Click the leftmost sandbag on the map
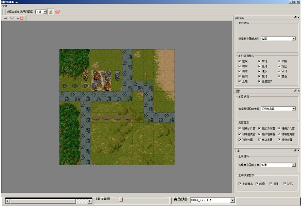The width and height of the screenshot is (302, 206). coord(96,117)
